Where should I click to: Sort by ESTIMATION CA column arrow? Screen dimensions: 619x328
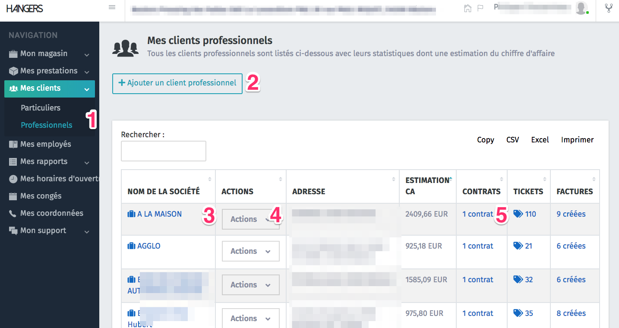click(x=451, y=179)
